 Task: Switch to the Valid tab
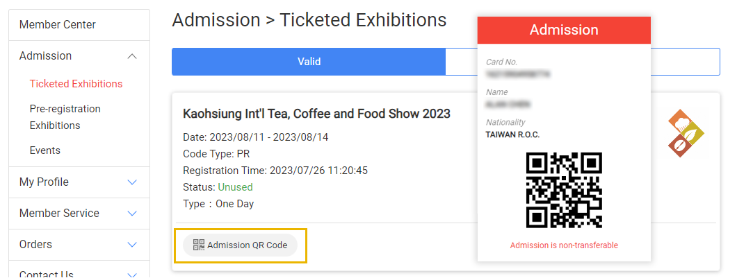(309, 62)
